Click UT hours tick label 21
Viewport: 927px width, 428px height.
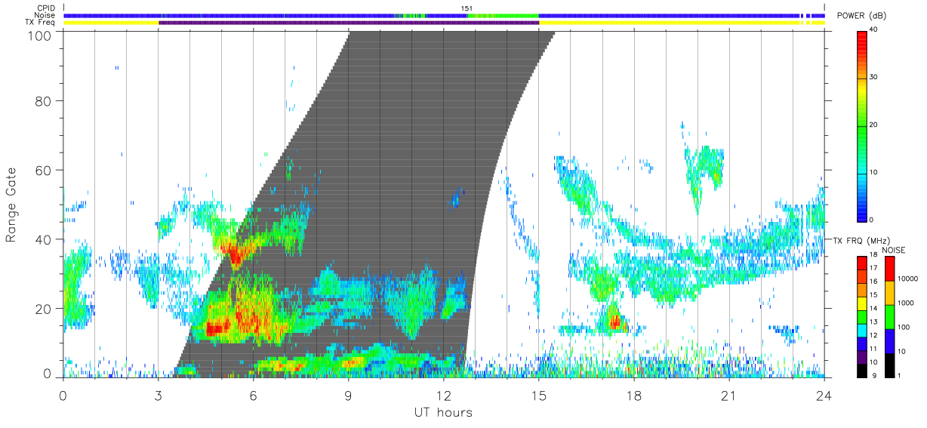click(x=729, y=395)
